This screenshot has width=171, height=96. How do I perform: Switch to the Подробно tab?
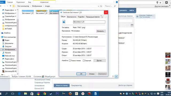click(81, 17)
